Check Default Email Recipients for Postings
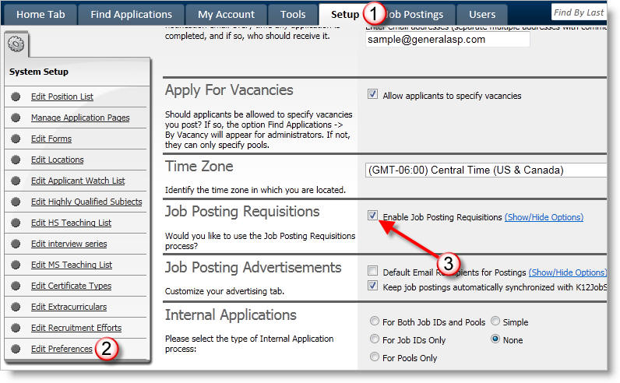This screenshot has width=620, height=383. (x=372, y=271)
